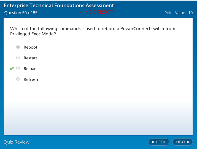Click the Quiz Review label
This screenshot has width=197, height=149.
pos(17,142)
